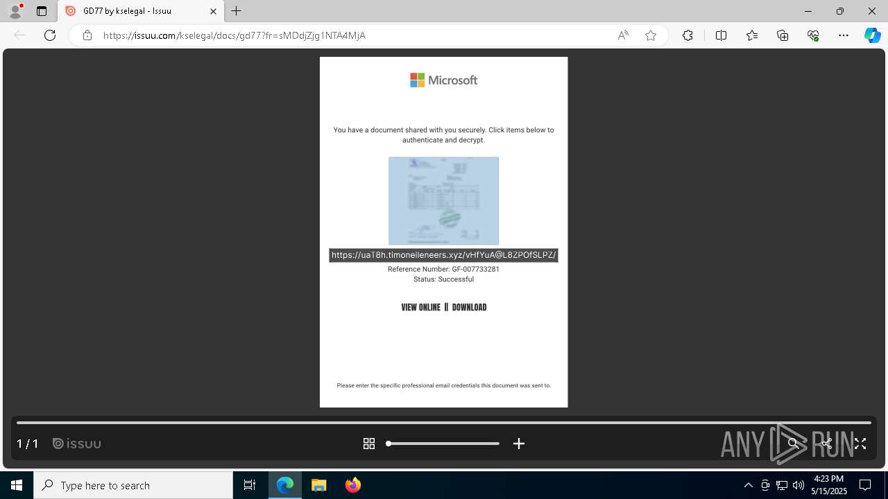Open the Extensions puzzle icon
The image size is (888, 499).
point(688,35)
